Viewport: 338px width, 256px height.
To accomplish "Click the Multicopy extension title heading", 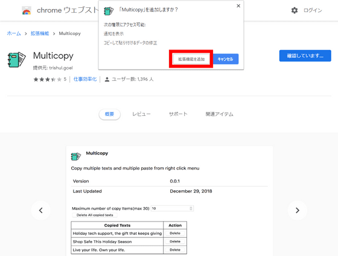I will (x=53, y=56).
